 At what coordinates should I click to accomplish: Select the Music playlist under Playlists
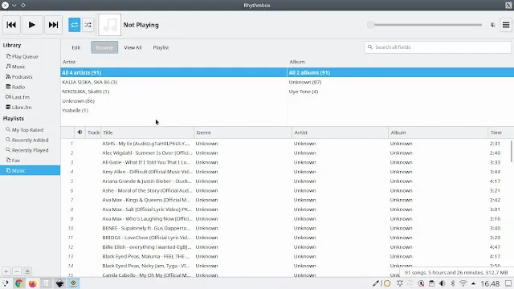[31, 171]
